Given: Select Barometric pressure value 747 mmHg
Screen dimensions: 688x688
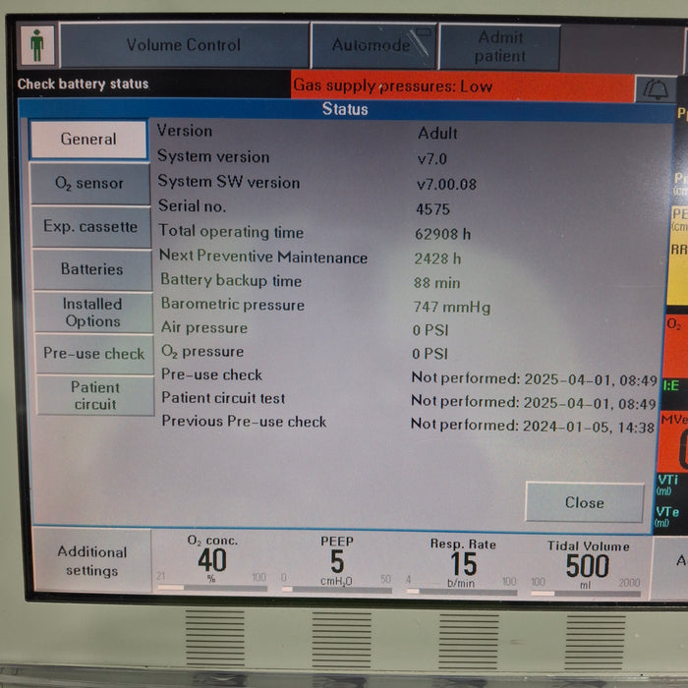Looking at the screenshot, I should pos(451,307).
